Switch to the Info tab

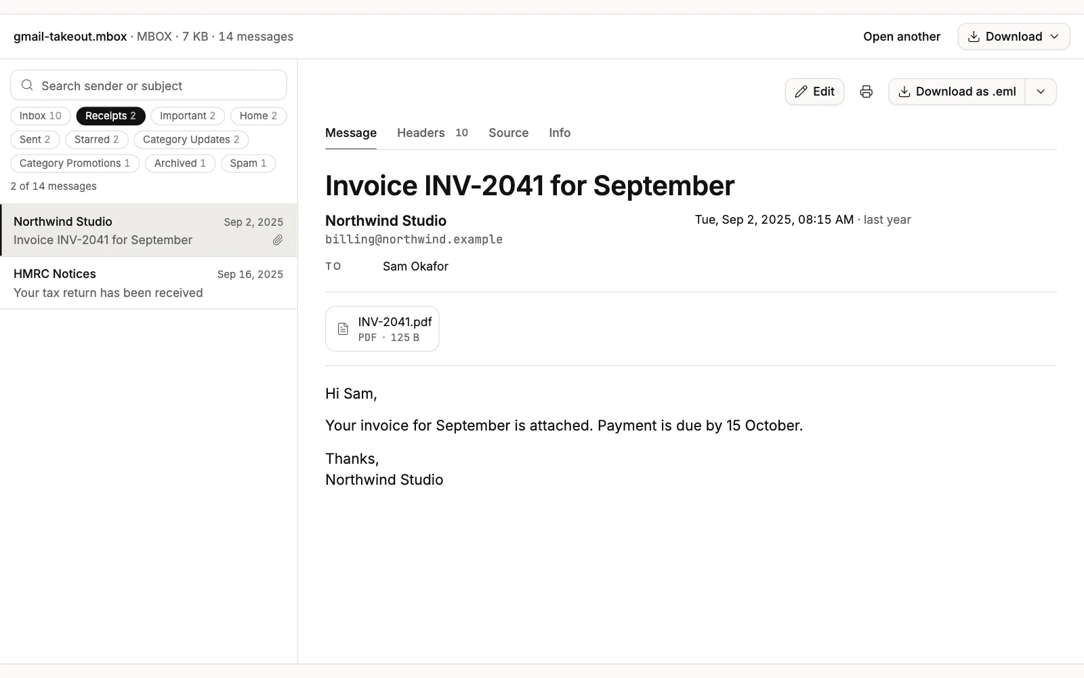click(560, 133)
